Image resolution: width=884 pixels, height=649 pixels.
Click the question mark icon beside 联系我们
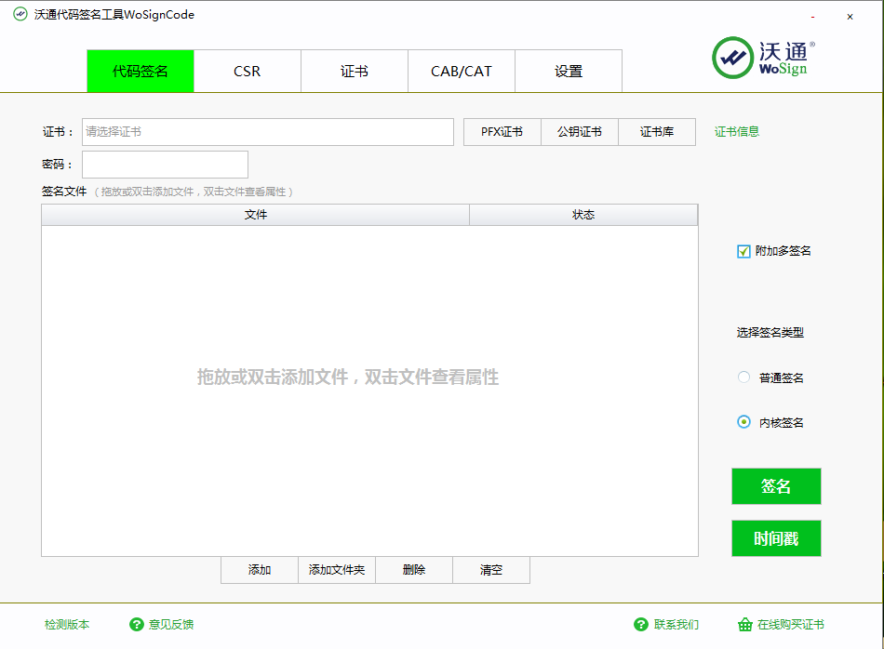(x=641, y=624)
